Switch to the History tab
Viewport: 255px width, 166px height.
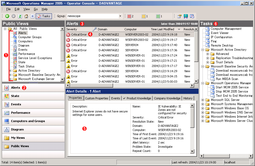click(188, 98)
